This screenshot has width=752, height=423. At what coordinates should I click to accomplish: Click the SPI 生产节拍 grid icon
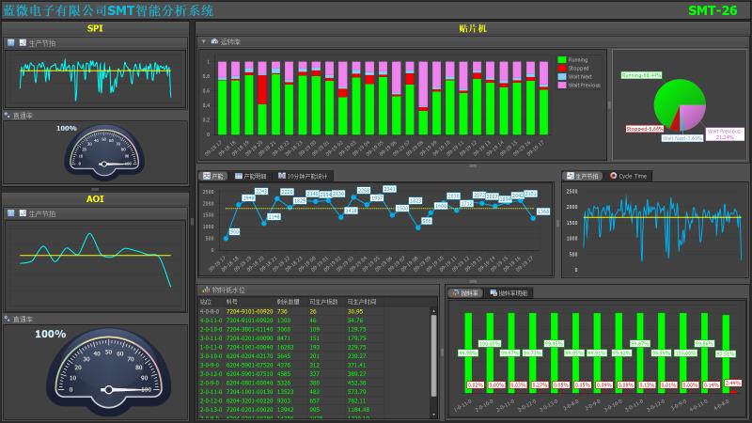click(x=10, y=43)
